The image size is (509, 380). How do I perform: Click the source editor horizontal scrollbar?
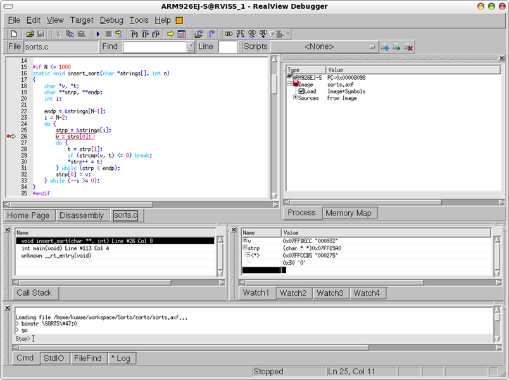click(141, 205)
